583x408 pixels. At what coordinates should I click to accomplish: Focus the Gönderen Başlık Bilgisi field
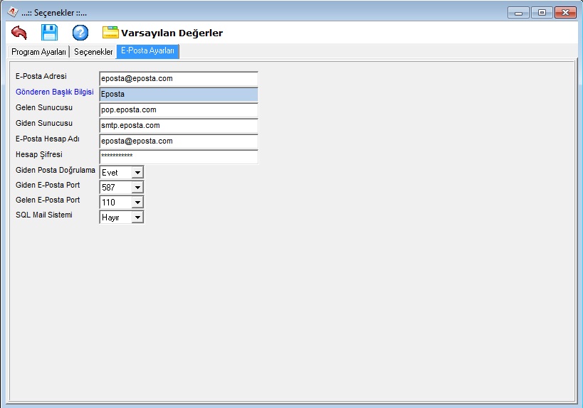pos(178,95)
